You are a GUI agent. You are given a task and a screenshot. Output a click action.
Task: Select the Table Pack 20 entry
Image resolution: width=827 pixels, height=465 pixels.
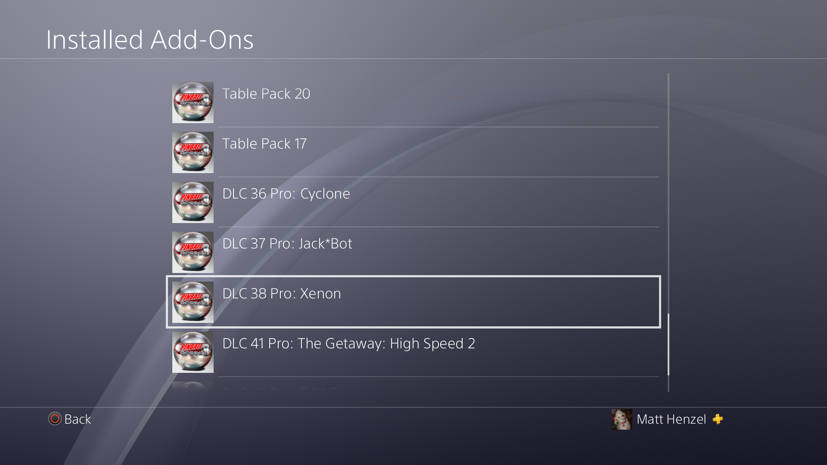pyautogui.click(x=413, y=102)
